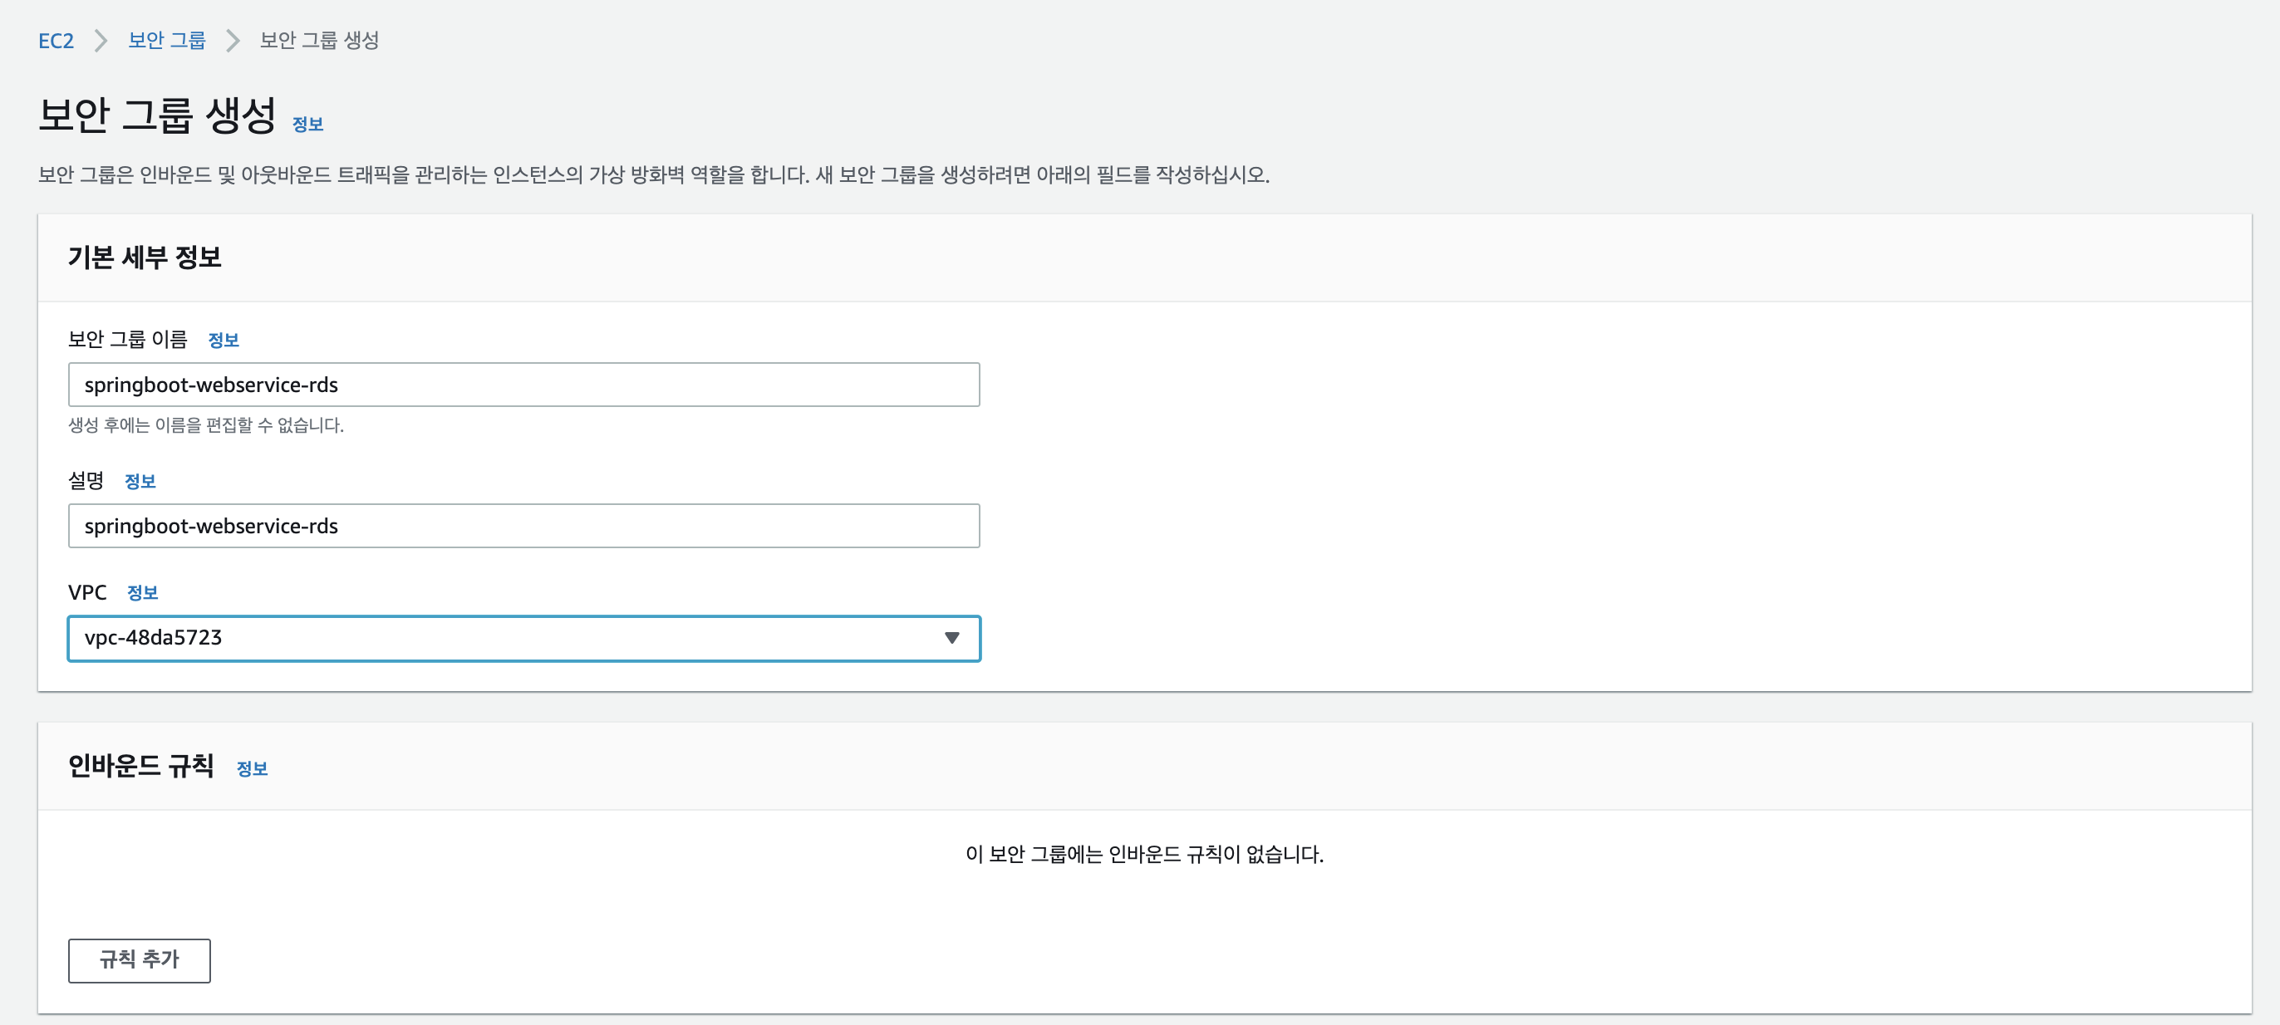Open 정보 link next to 보안 그룹 이름
2280x1025 pixels.
click(x=223, y=340)
